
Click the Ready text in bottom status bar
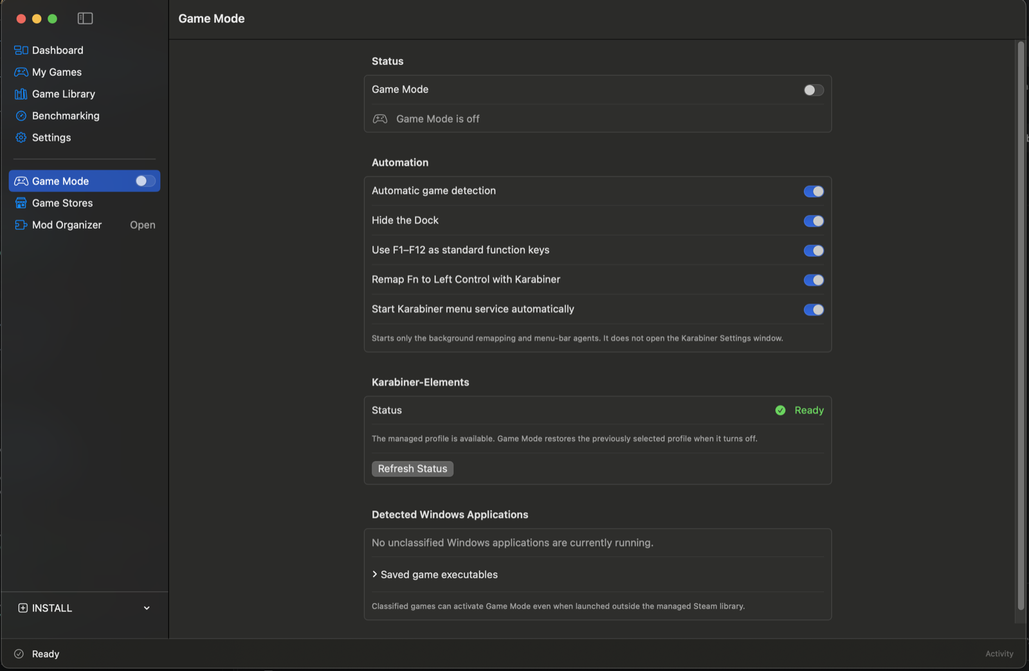coord(46,654)
